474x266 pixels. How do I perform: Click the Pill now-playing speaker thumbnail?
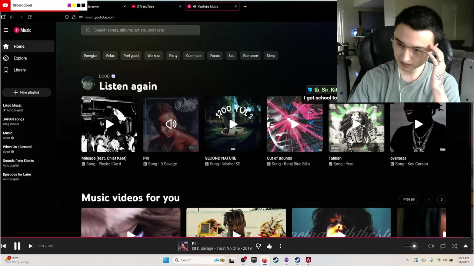tap(171, 124)
